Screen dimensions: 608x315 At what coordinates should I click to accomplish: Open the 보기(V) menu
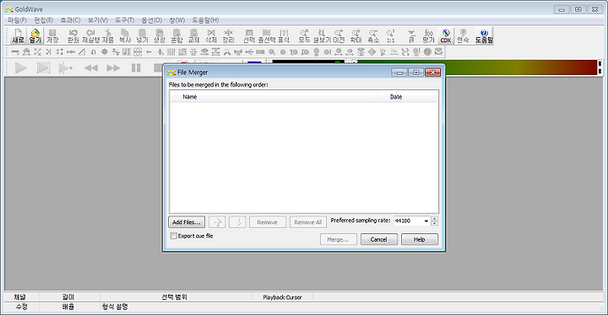pyautogui.click(x=97, y=20)
